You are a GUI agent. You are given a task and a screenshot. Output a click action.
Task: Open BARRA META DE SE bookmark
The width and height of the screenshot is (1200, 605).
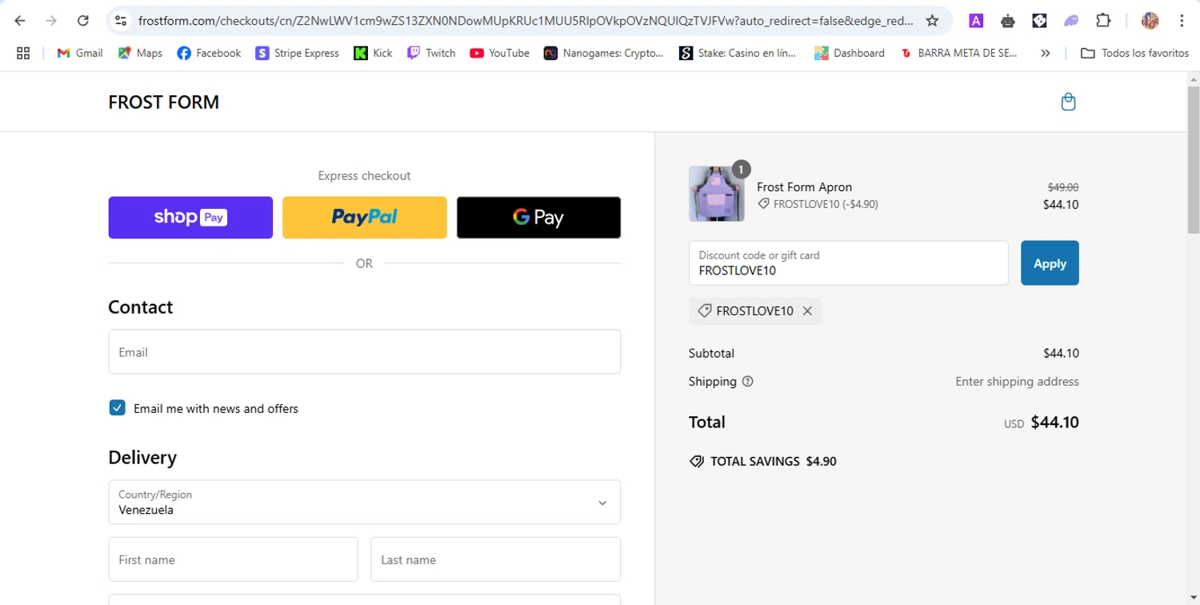pos(958,53)
